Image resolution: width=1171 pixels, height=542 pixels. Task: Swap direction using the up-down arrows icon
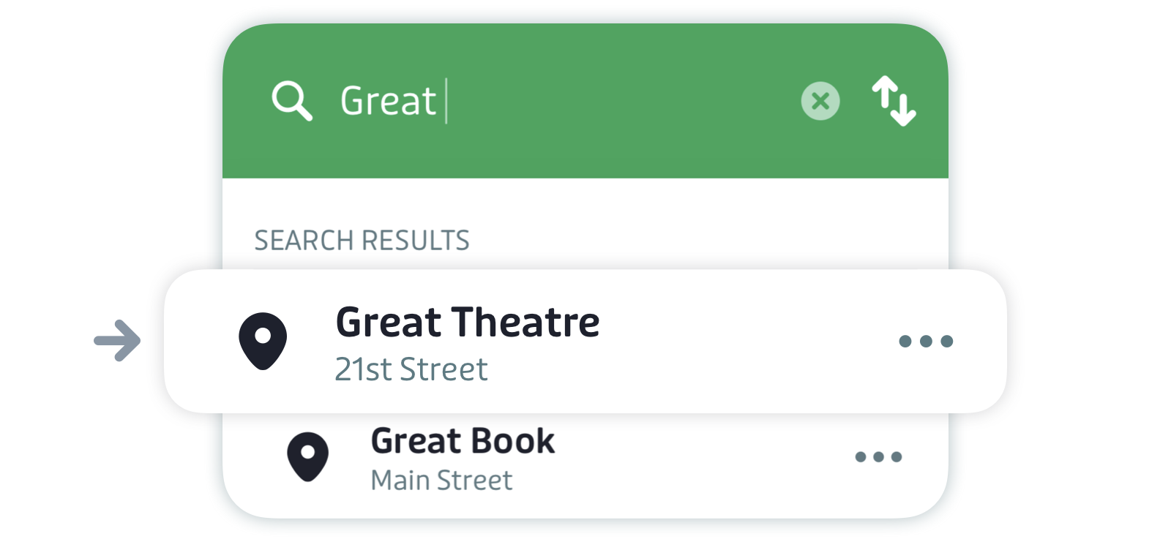point(894,101)
